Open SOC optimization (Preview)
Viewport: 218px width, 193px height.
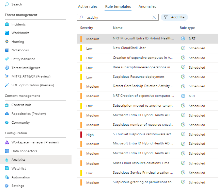(x=33, y=85)
